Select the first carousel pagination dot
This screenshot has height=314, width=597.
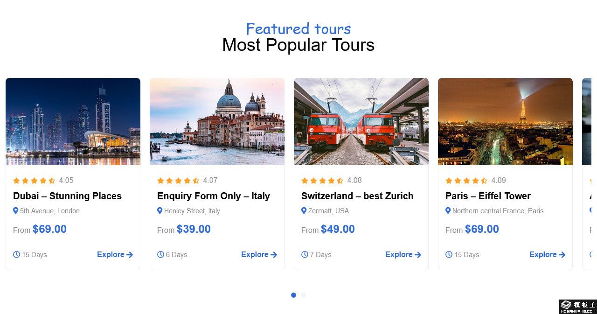[x=293, y=295]
